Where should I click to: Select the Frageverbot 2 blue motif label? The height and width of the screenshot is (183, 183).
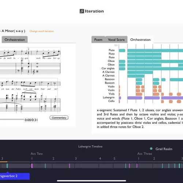[x=15, y=176]
